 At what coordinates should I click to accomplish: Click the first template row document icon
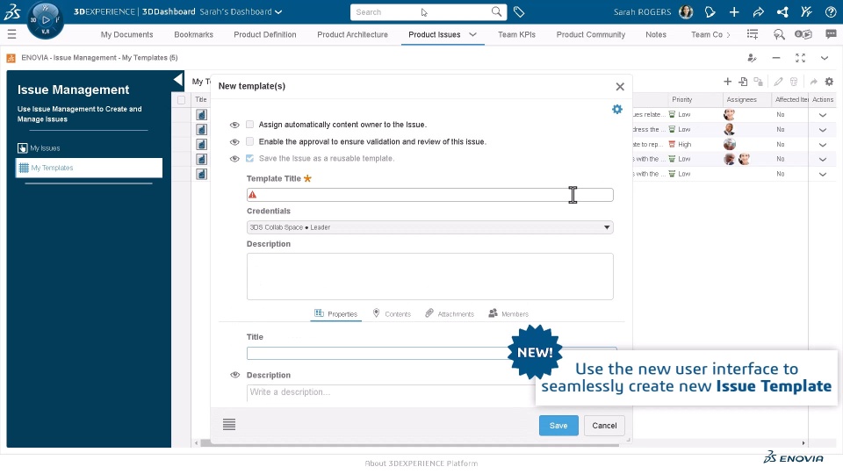point(201,114)
